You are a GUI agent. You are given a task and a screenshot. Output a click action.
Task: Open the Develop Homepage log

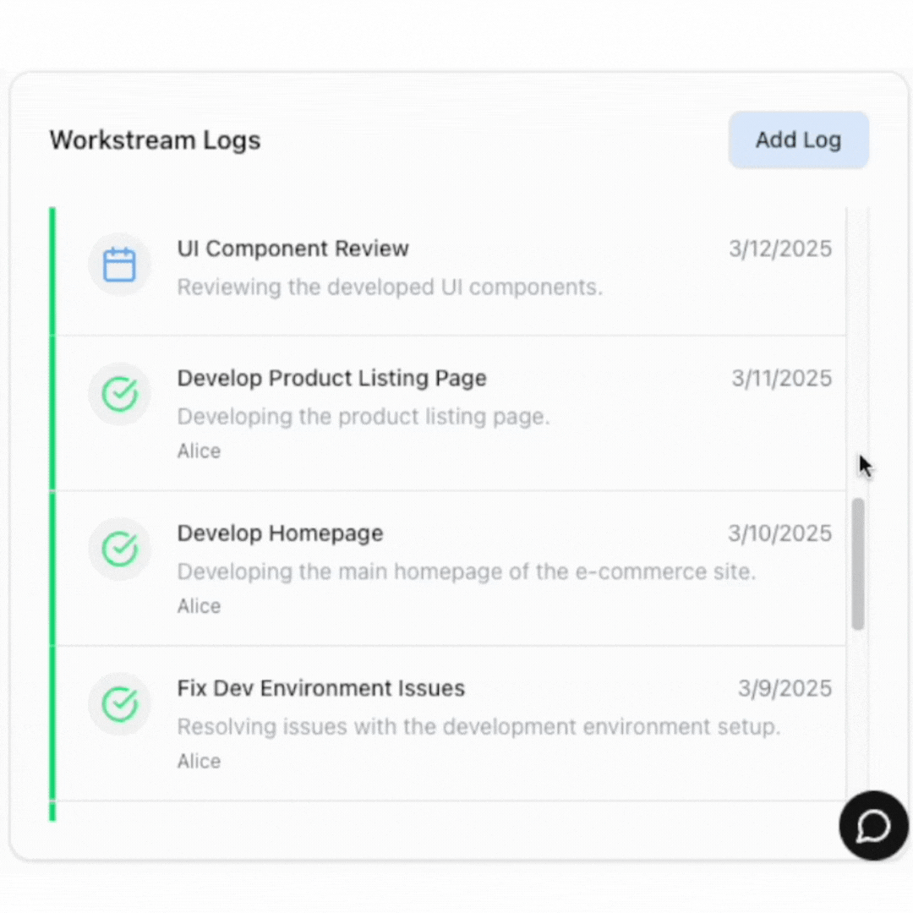pos(280,533)
